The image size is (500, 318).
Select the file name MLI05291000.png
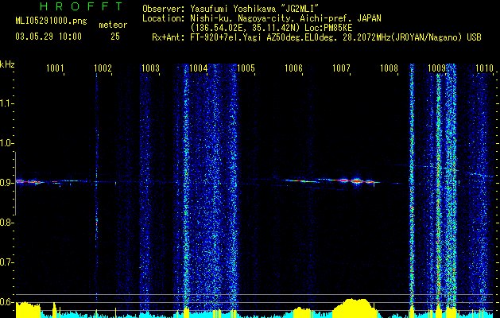51,21
